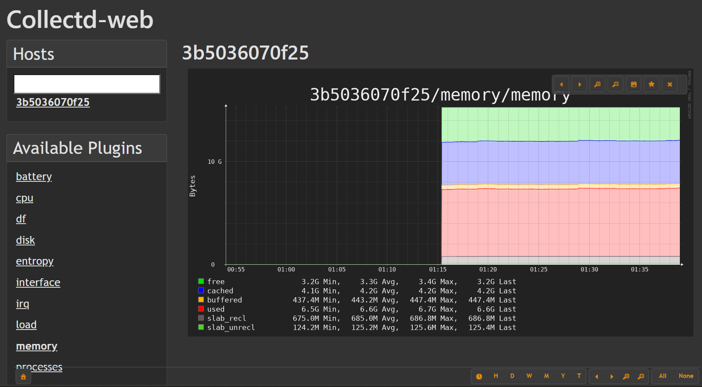
Task: Move all graphs forward using bottom right arrow
Action: point(612,376)
